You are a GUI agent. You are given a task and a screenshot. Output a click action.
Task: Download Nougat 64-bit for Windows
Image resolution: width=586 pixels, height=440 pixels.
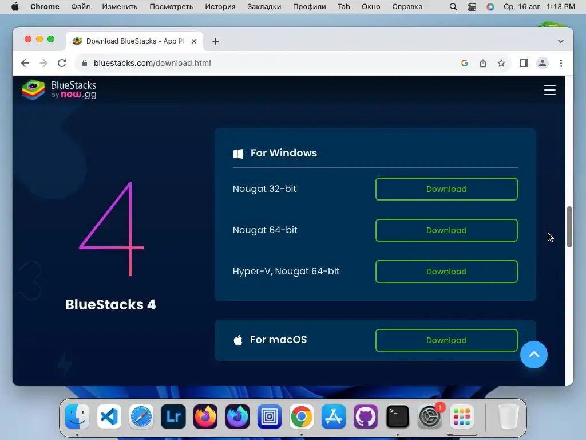coord(446,230)
